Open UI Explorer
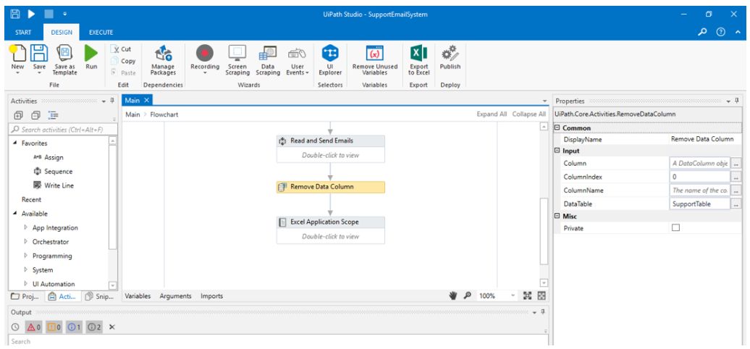Image resolution: width=750 pixels, height=349 pixels. click(330, 60)
